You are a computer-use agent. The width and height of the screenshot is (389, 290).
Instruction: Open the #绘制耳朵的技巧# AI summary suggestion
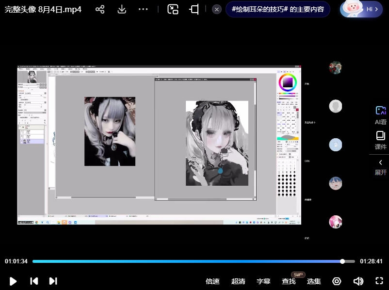(x=277, y=9)
